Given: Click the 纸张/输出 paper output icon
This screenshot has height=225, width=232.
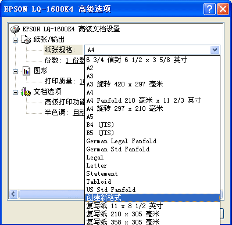Looking at the screenshot, I should (26, 39).
